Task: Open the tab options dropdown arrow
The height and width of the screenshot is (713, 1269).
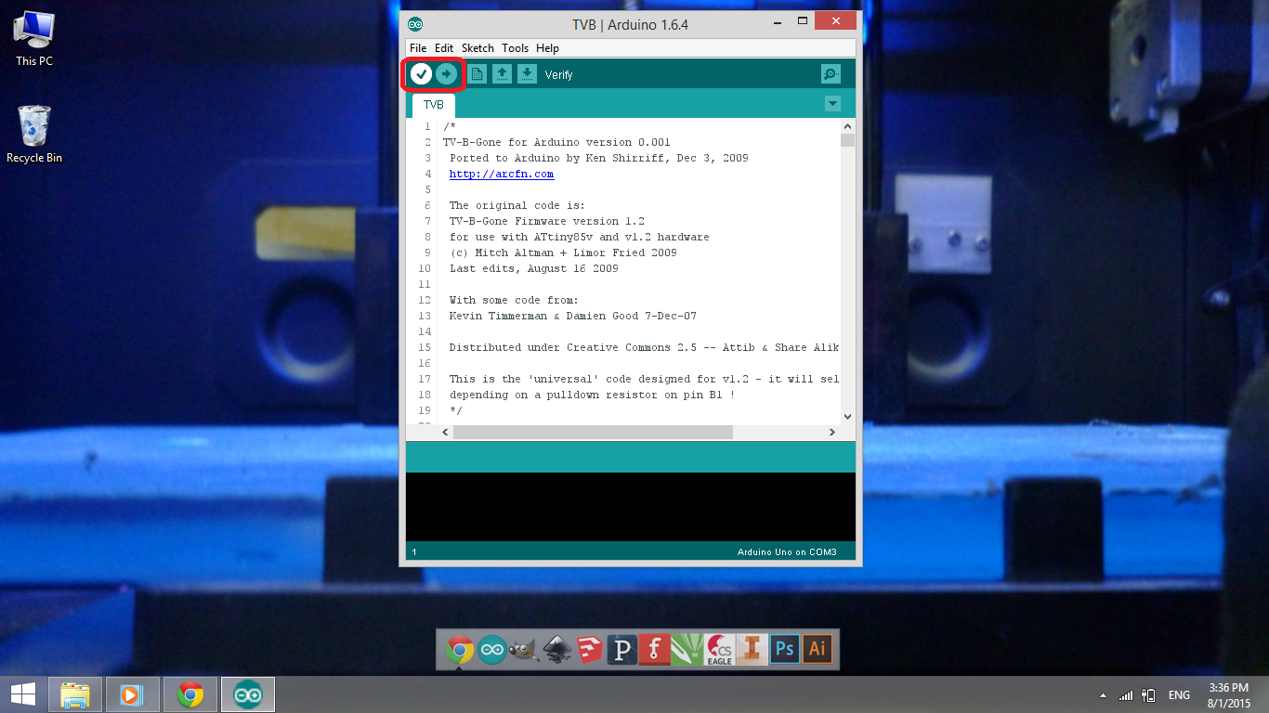Action: point(832,104)
